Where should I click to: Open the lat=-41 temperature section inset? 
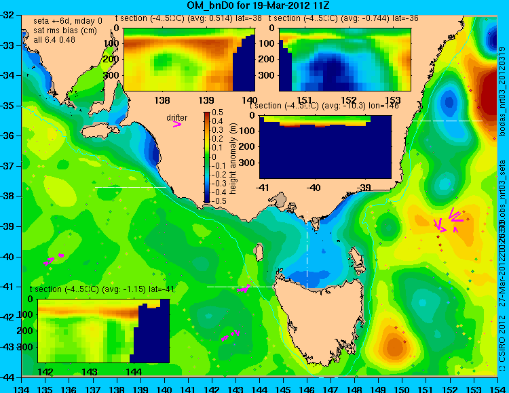point(104,331)
